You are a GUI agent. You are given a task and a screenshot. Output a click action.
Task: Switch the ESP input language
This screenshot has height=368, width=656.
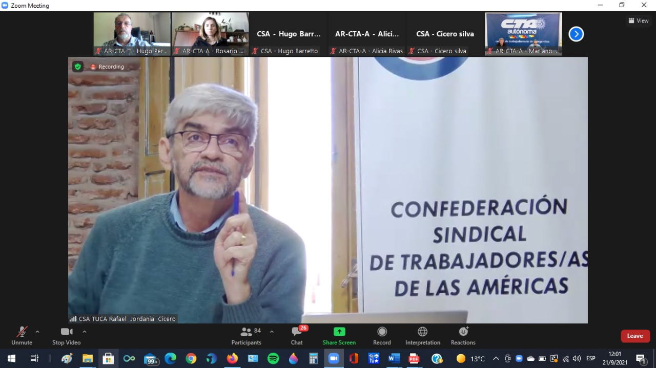(591, 358)
